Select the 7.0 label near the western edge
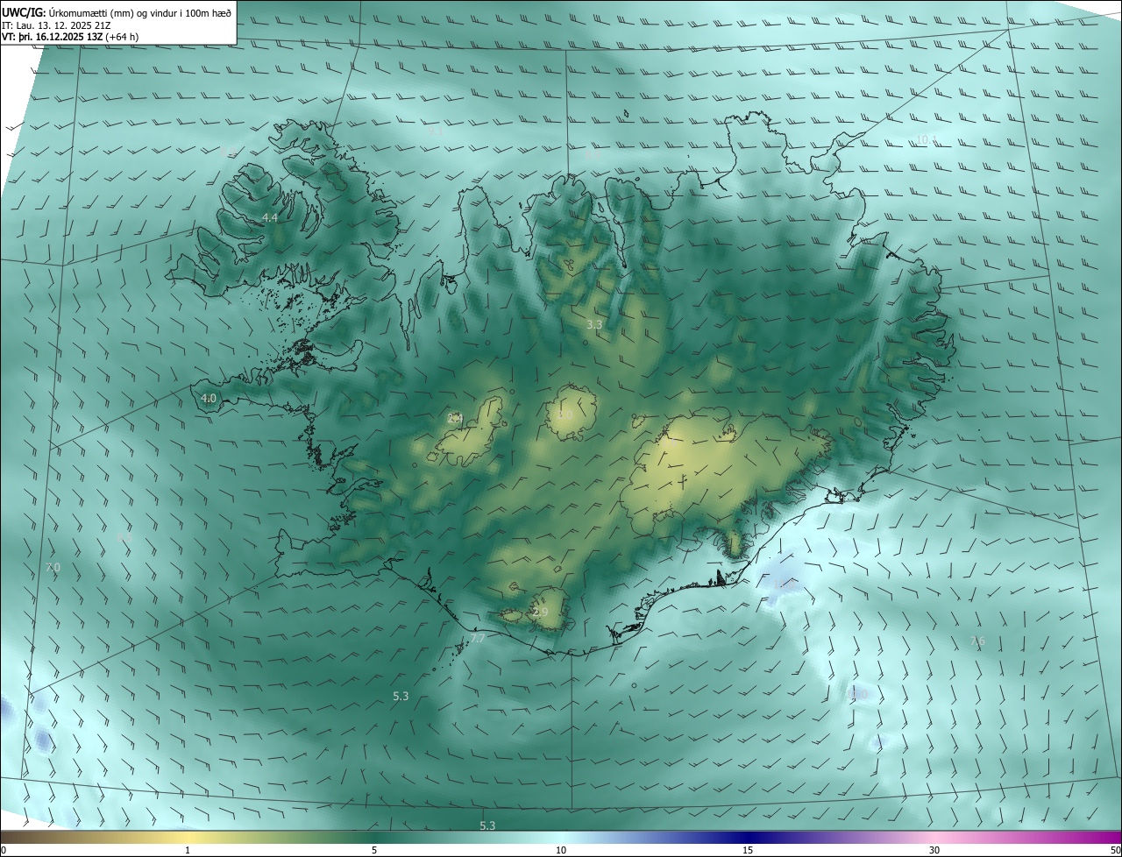1122x857 pixels. point(53,568)
